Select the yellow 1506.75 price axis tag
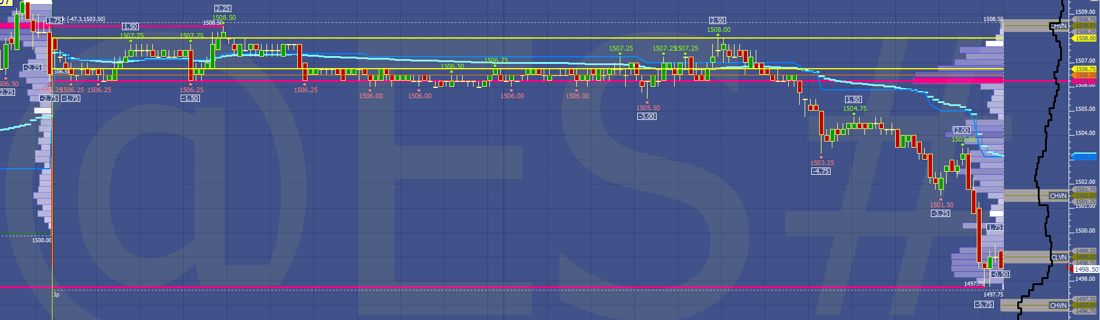The image size is (1100, 320). pos(1085,69)
